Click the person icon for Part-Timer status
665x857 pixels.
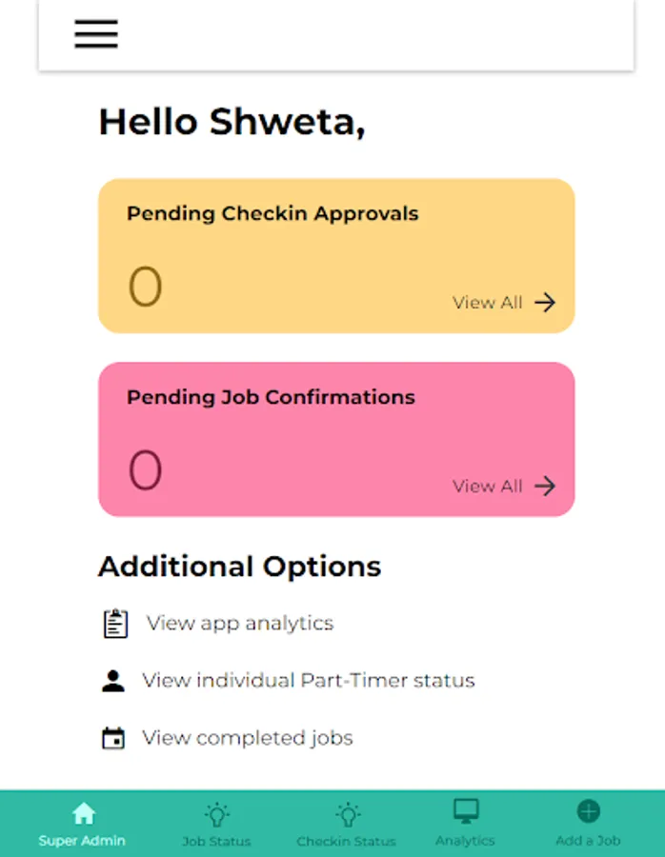[113, 681]
